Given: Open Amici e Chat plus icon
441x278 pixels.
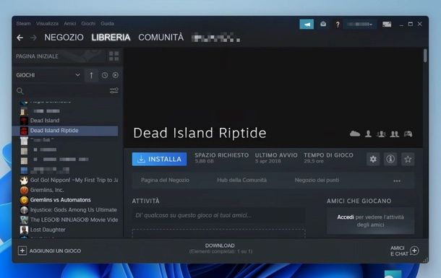Looking at the screenshot, I should click(414, 250).
